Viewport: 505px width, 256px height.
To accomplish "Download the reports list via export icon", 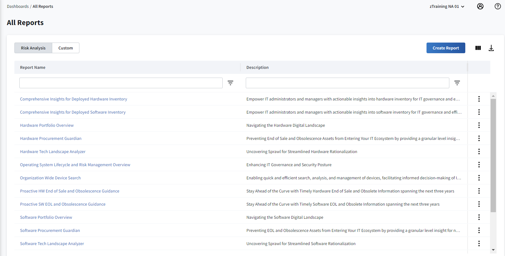I will click(x=491, y=48).
